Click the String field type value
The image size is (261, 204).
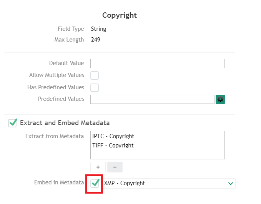pyautogui.click(x=99, y=29)
